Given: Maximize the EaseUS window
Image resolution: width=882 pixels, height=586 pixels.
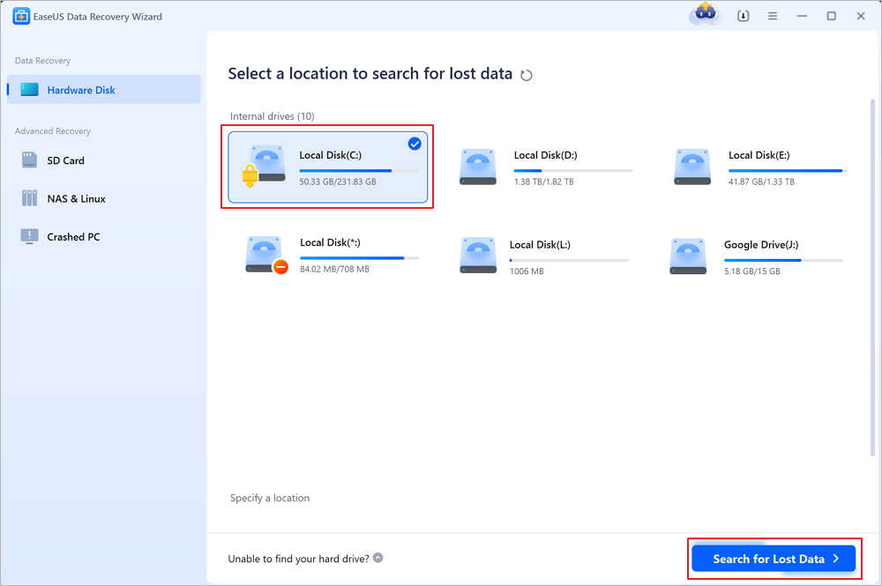Looking at the screenshot, I should coord(832,16).
